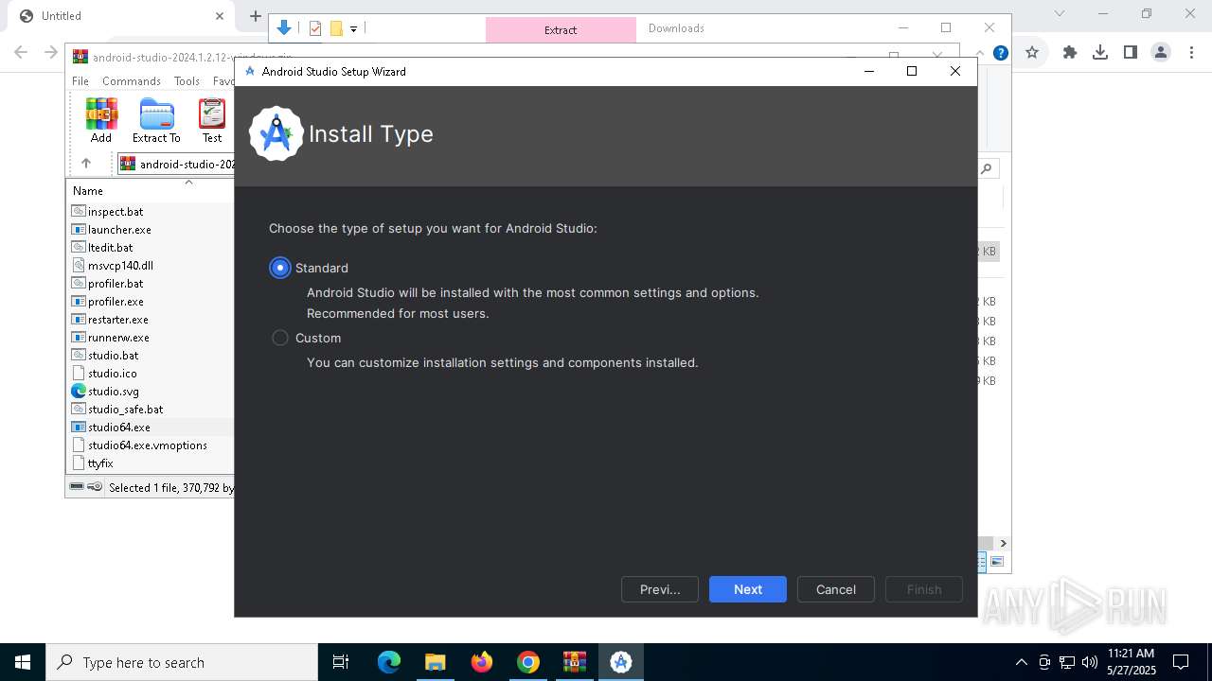The height and width of the screenshot is (681, 1212).
Task: Open the WinRAR File menu
Action: pyautogui.click(x=80, y=81)
